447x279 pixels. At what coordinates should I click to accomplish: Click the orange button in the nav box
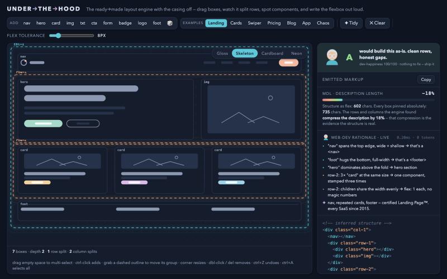[x=288, y=62]
